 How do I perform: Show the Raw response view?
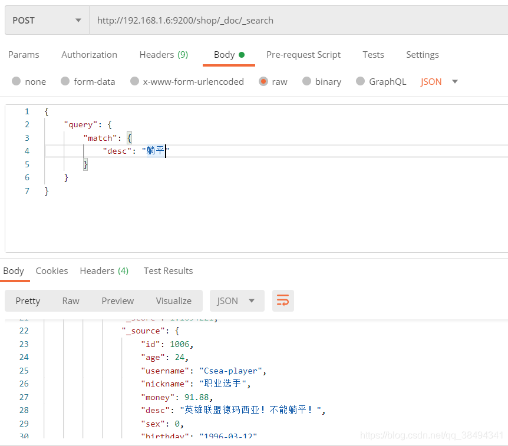(71, 300)
